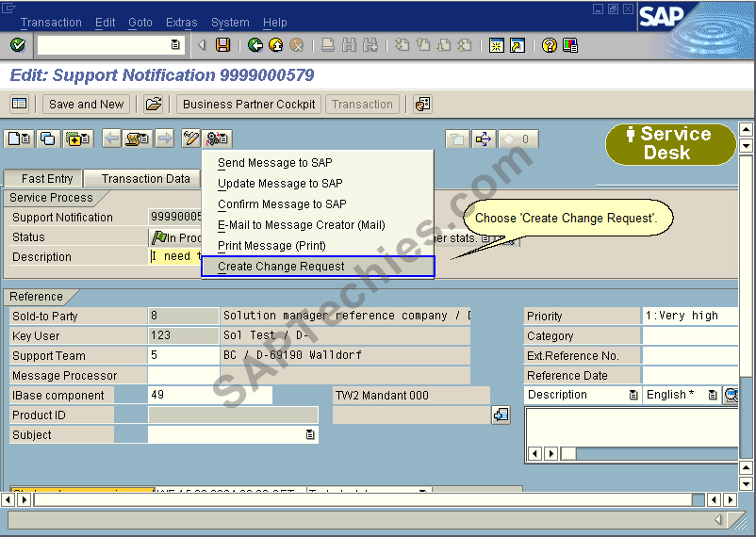Click the green Back arrow icon
The height and width of the screenshot is (537, 756).
pos(255,45)
